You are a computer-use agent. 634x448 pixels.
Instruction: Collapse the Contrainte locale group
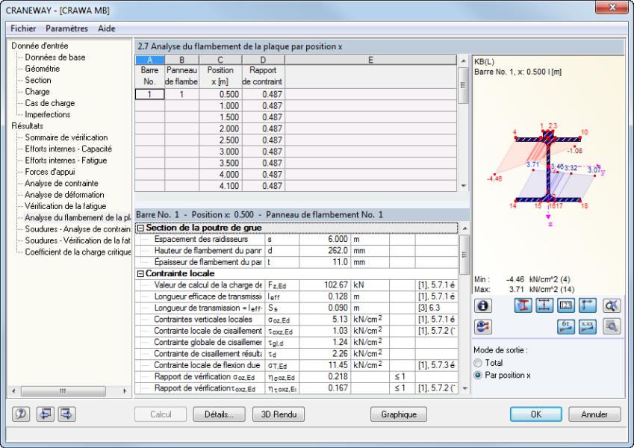(x=140, y=274)
